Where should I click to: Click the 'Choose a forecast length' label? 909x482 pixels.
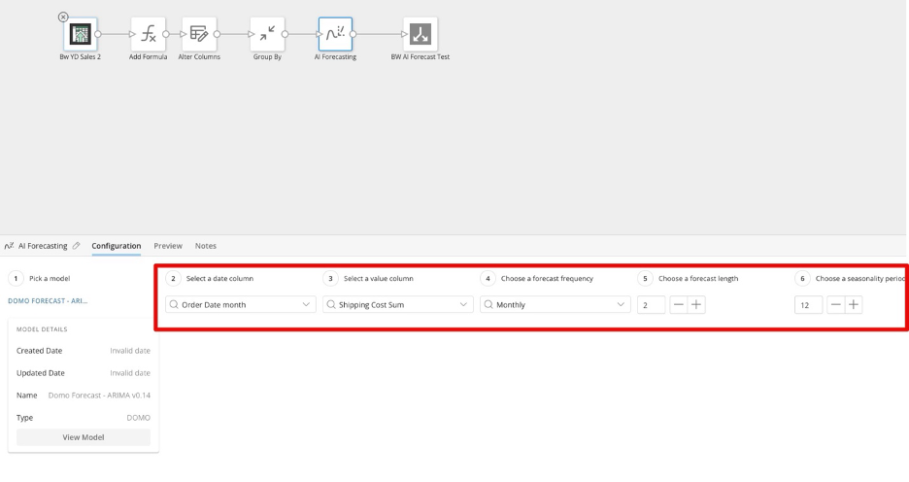point(698,278)
